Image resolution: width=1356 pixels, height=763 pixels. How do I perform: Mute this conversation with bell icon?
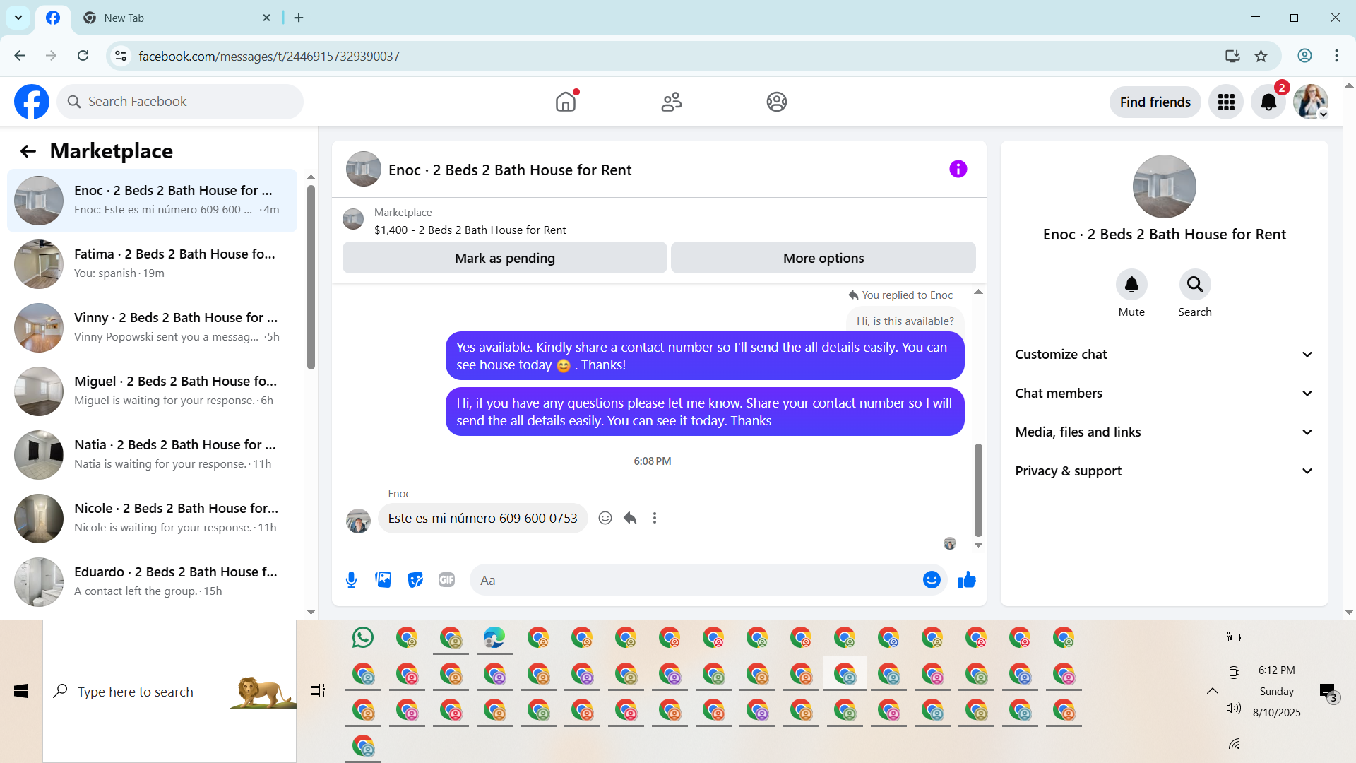[x=1131, y=285]
